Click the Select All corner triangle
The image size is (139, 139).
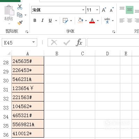9,53
